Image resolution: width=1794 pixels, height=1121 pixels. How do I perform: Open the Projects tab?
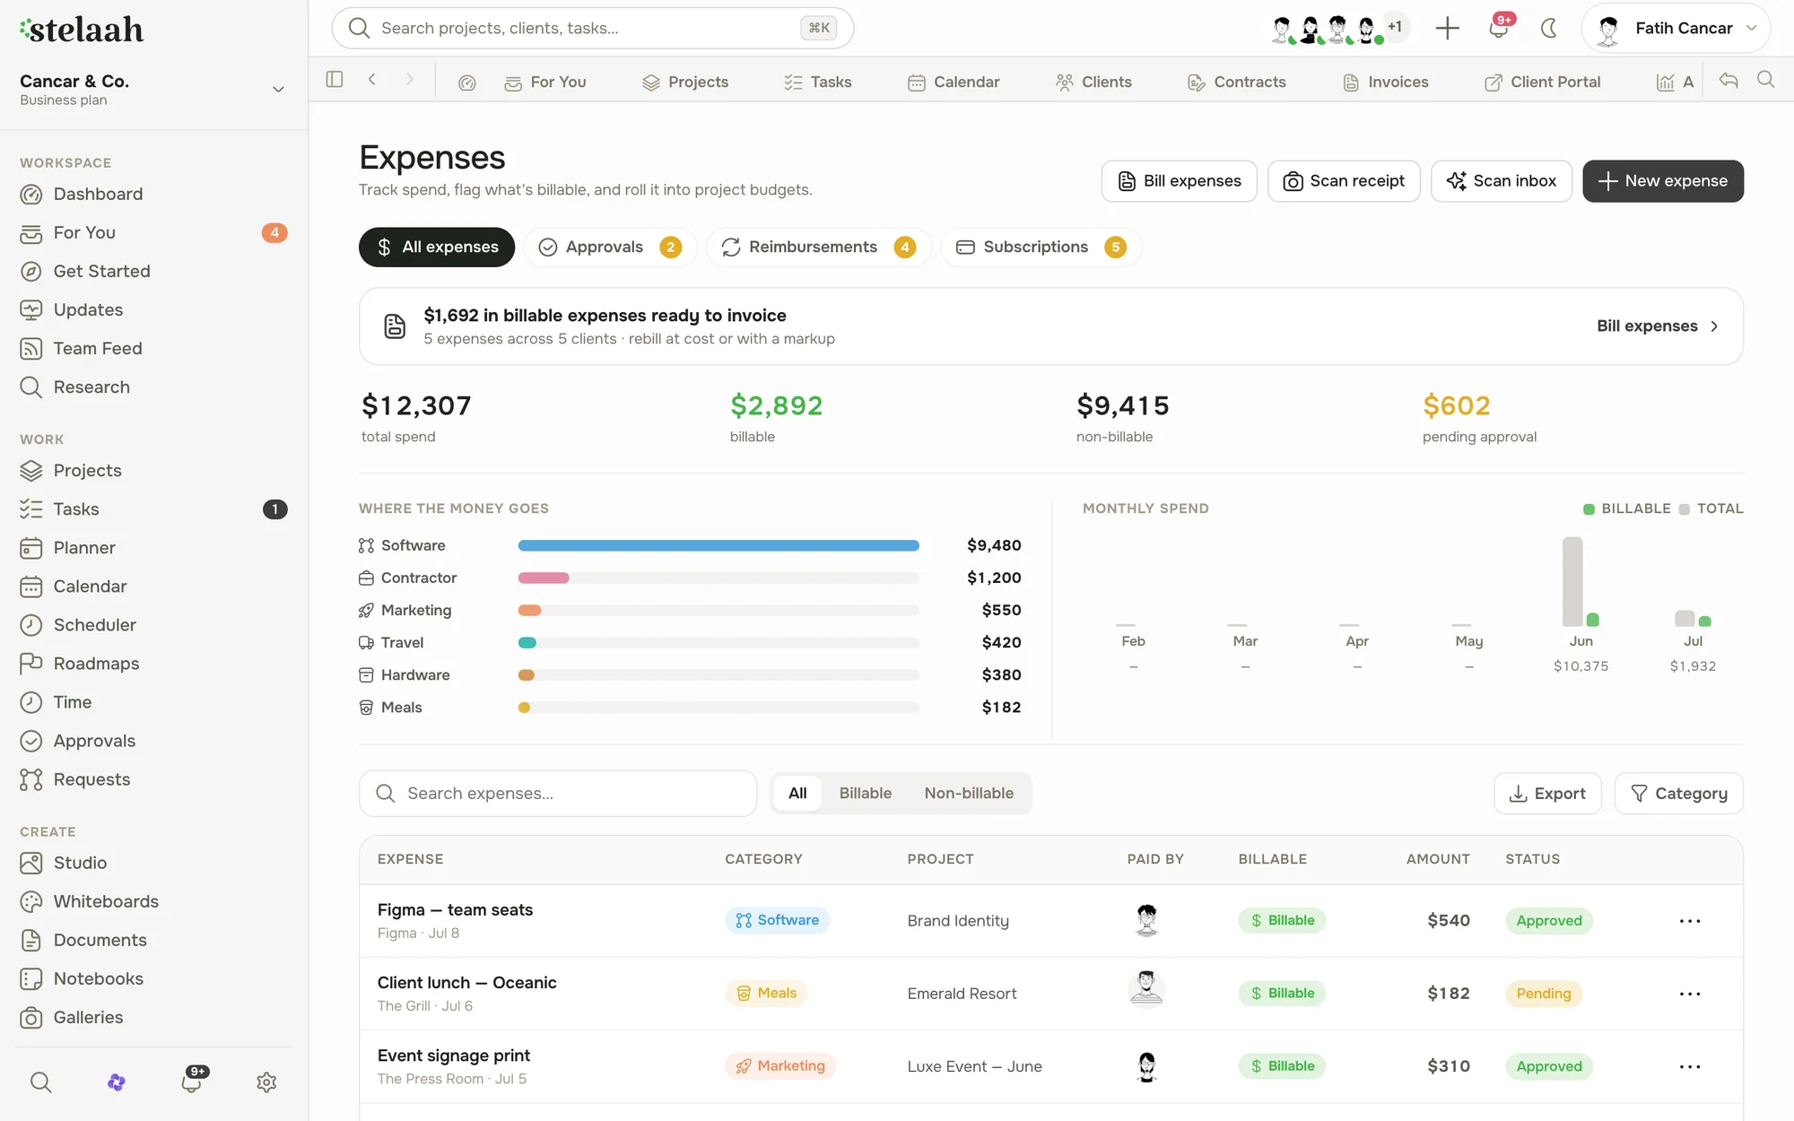tap(685, 83)
